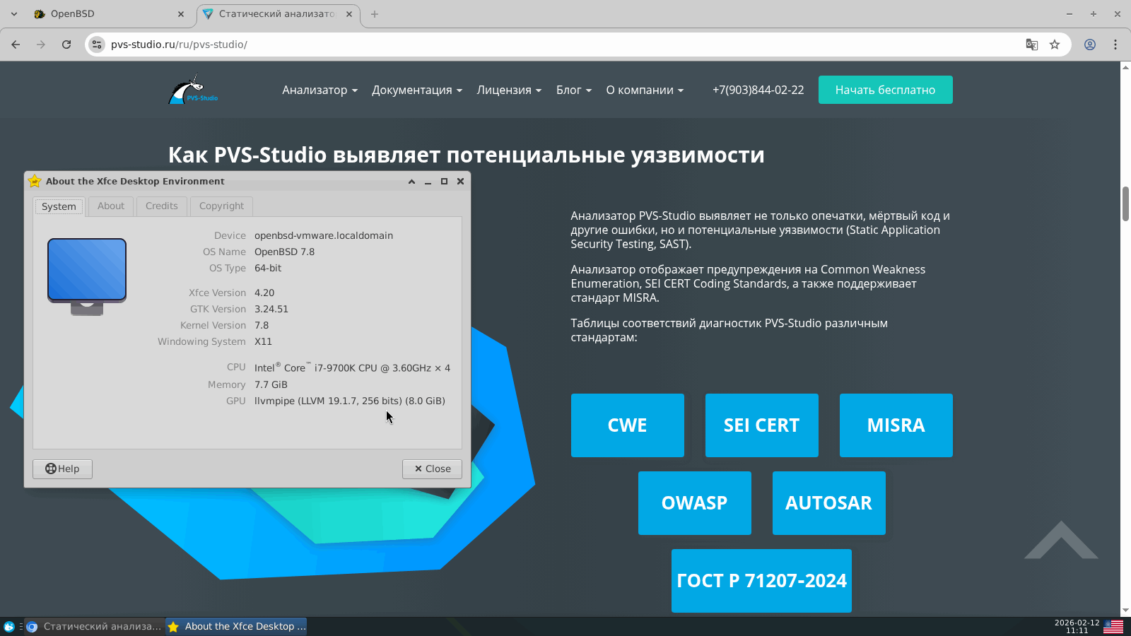Reload the current page

point(66,44)
